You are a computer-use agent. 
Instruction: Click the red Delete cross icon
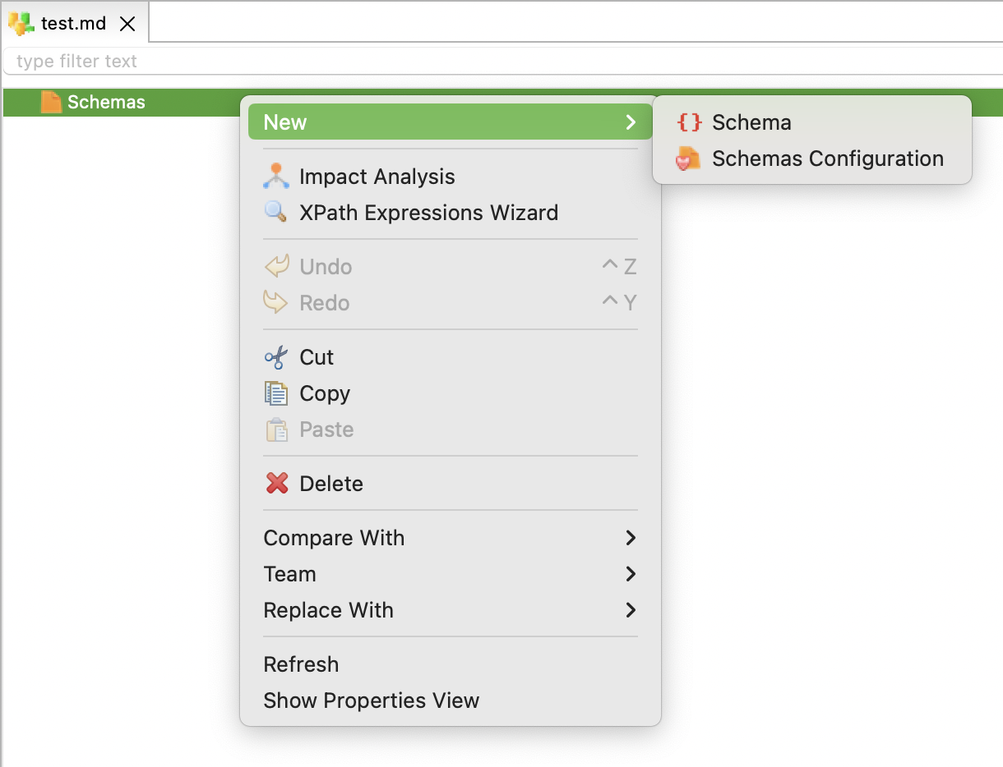click(276, 483)
